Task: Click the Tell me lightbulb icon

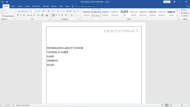Action: [72, 6]
